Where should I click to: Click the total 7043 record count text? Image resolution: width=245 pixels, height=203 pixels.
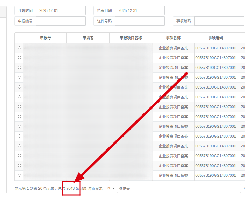pos(70,188)
